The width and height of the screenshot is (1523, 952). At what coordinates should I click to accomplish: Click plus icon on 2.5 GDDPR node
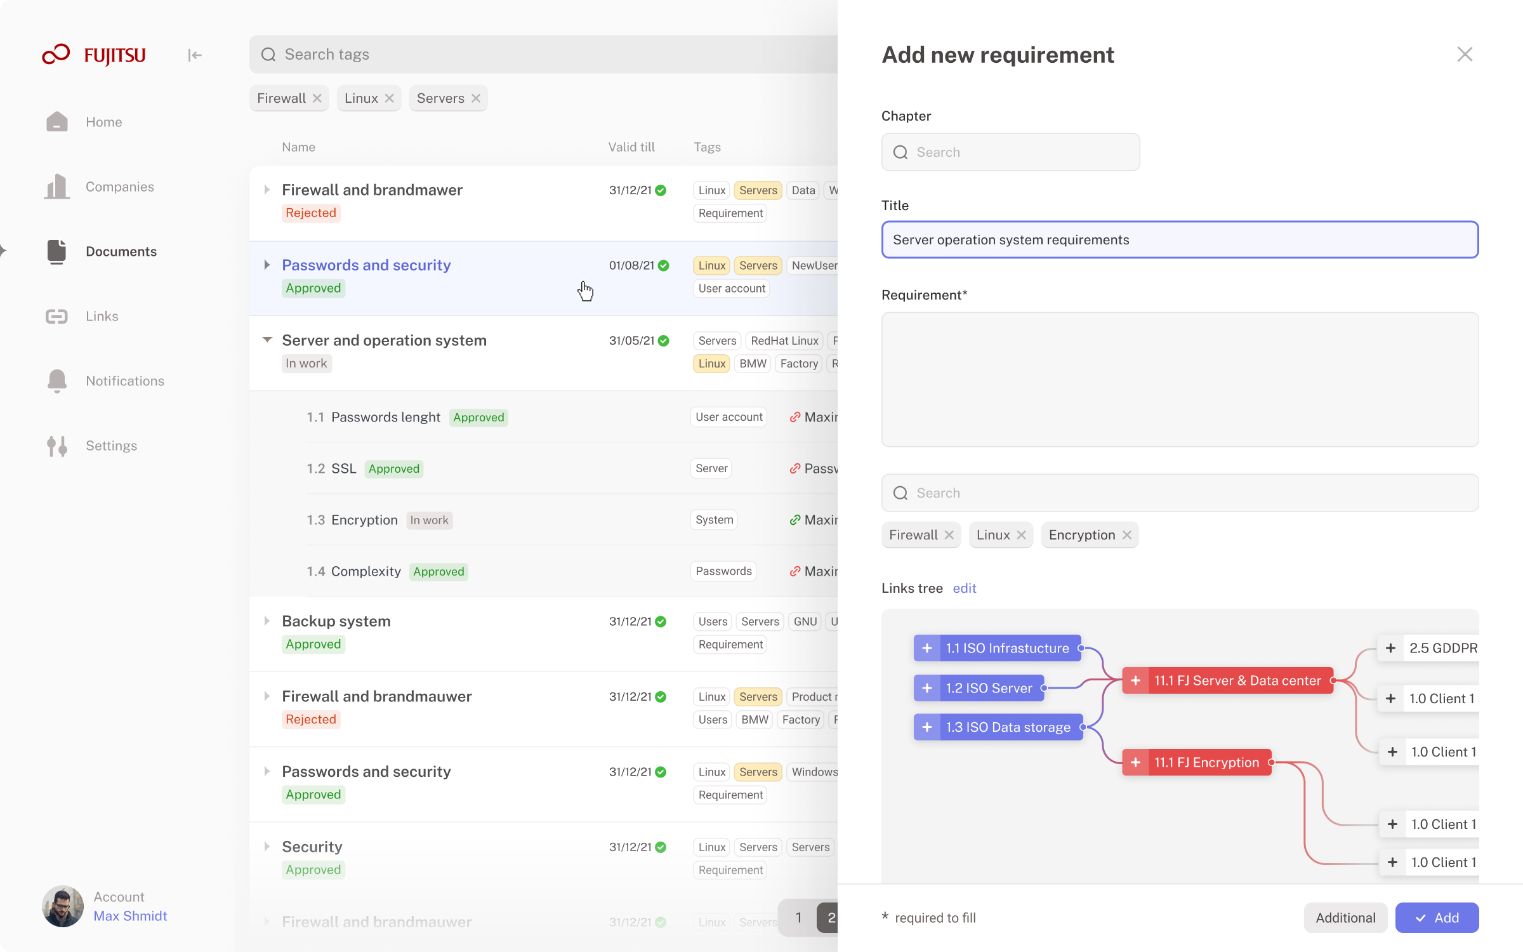pyautogui.click(x=1390, y=648)
